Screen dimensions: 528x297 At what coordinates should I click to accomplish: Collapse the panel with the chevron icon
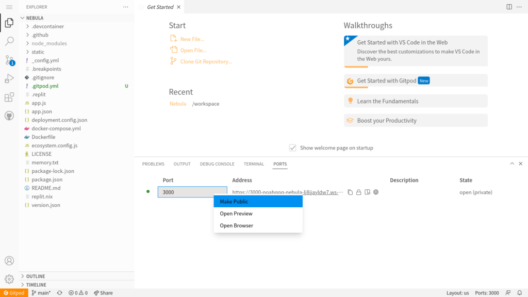click(512, 163)
